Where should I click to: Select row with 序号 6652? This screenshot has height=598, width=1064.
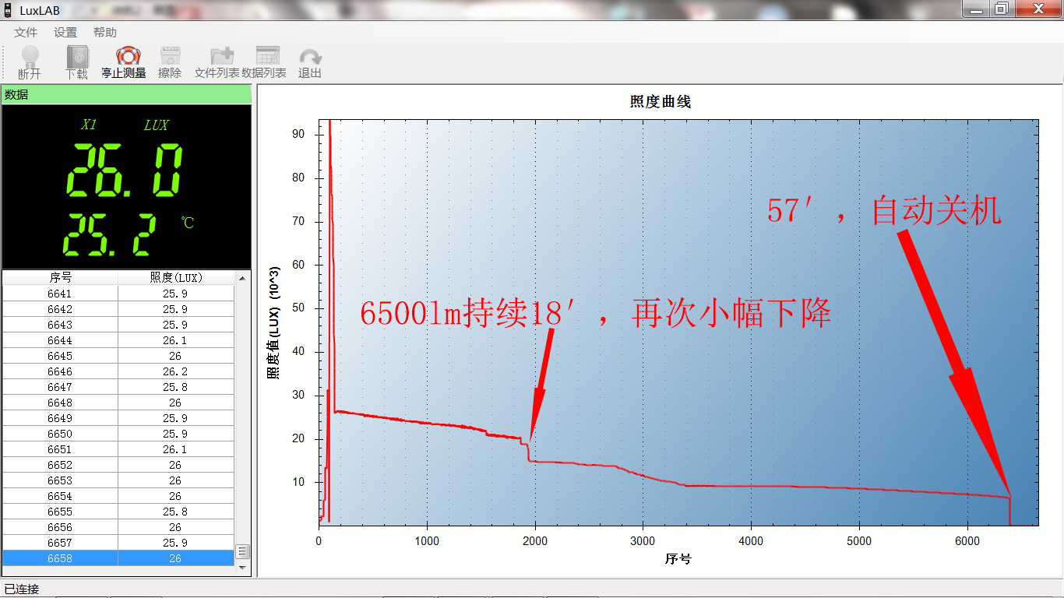(x=118, y=465)
